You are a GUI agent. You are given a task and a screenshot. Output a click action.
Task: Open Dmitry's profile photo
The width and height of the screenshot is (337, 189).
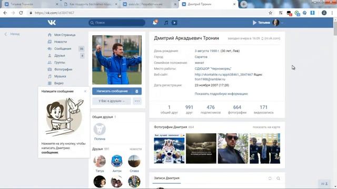point(117,60)
